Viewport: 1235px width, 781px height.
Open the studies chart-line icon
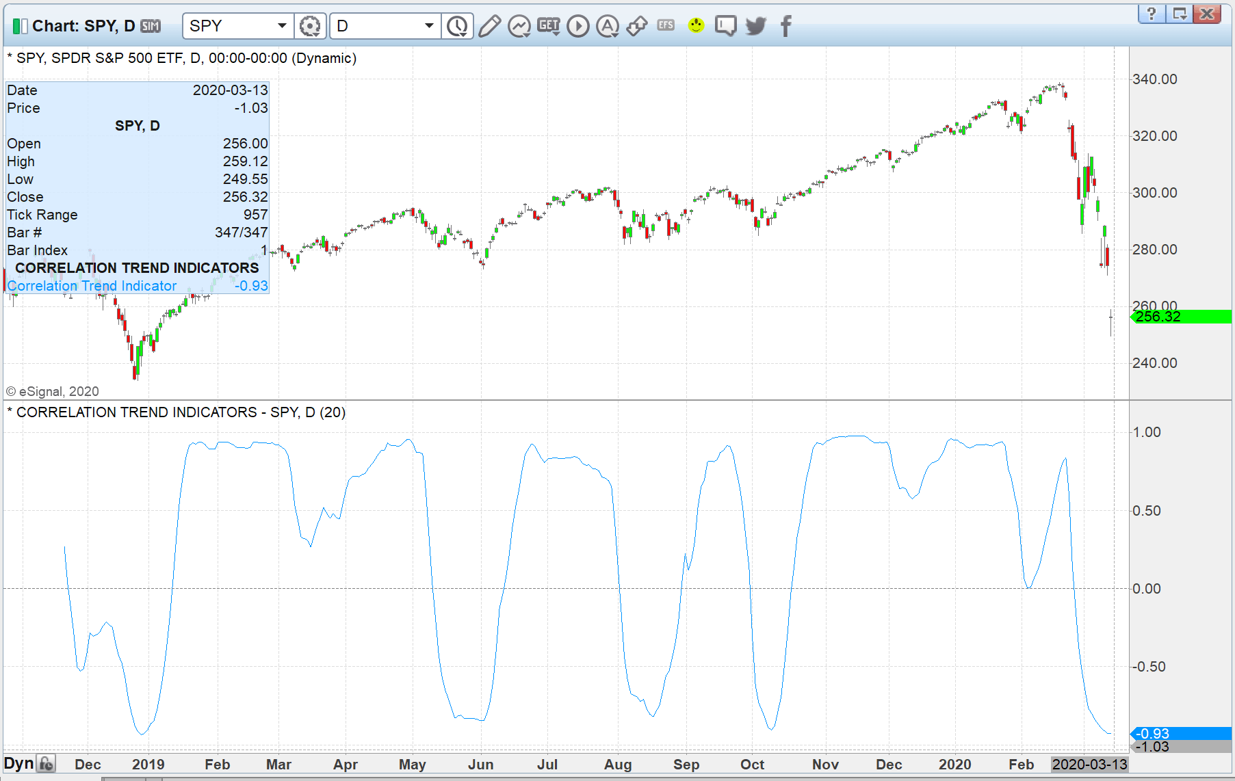tap(519, 26)
